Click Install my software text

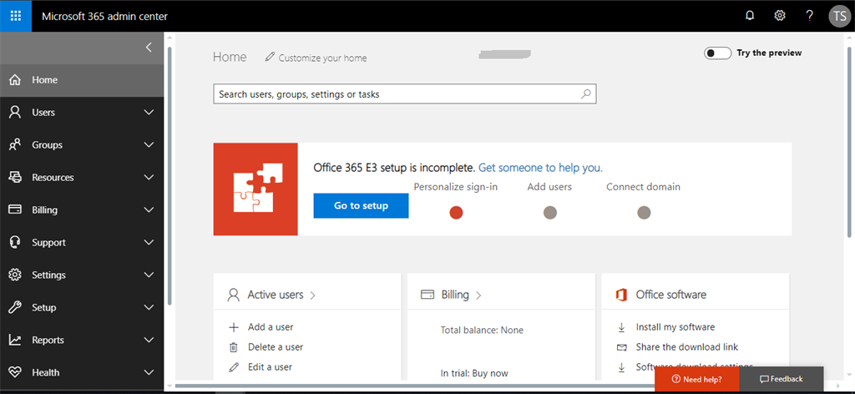click(675, 327)
